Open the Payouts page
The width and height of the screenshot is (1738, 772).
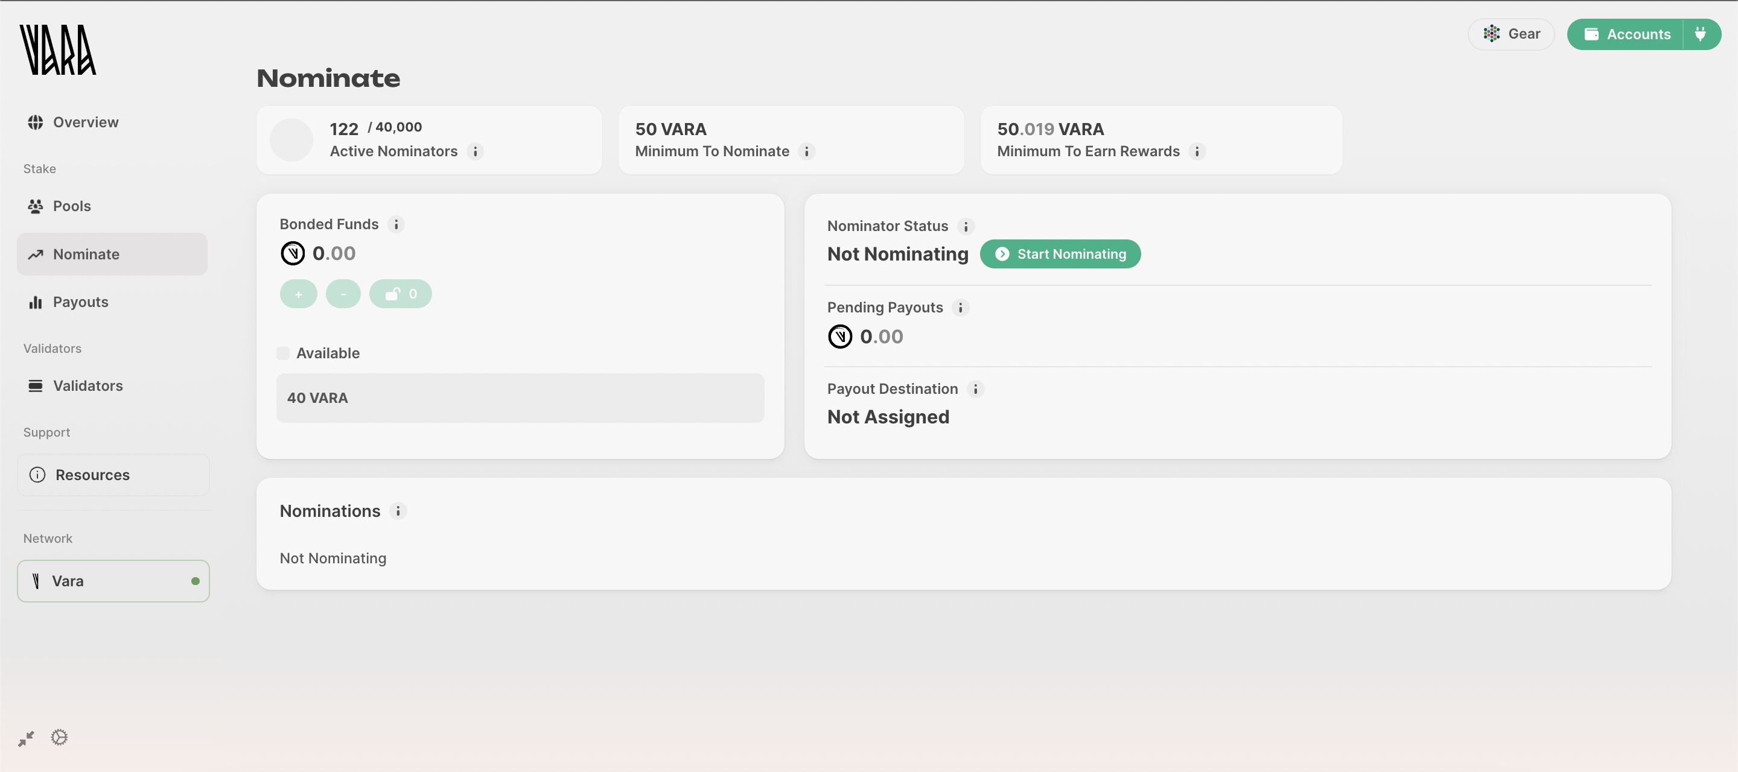pos(112,302)
